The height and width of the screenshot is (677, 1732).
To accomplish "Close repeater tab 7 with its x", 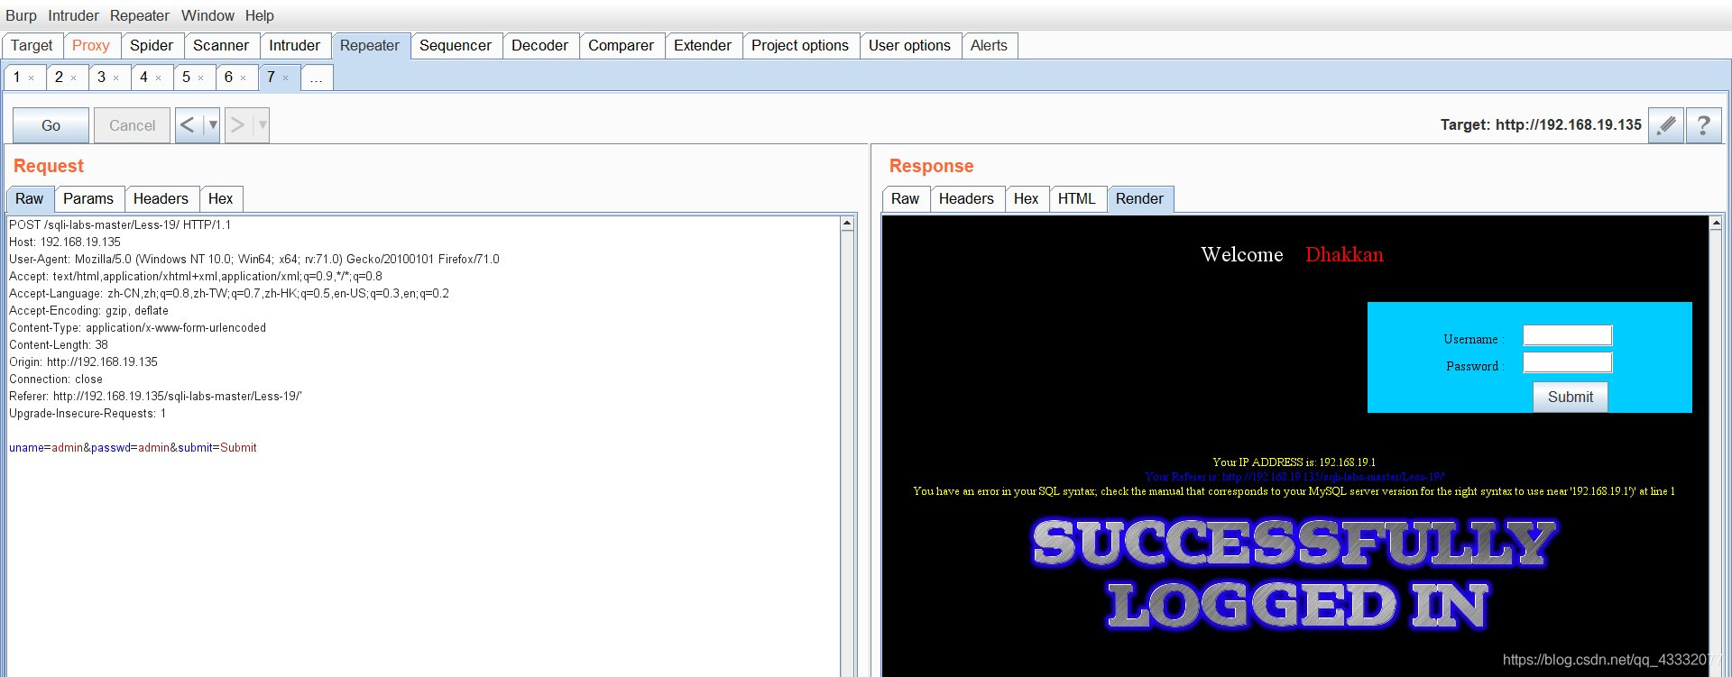I will point(286,78).
